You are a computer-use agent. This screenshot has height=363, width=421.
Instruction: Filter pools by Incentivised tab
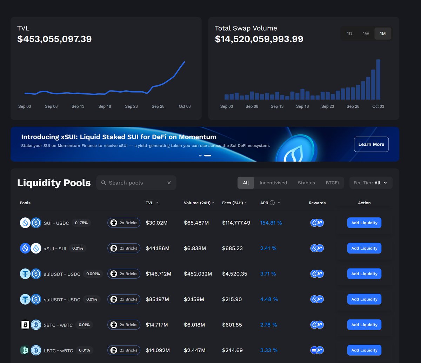pos(273,183)
